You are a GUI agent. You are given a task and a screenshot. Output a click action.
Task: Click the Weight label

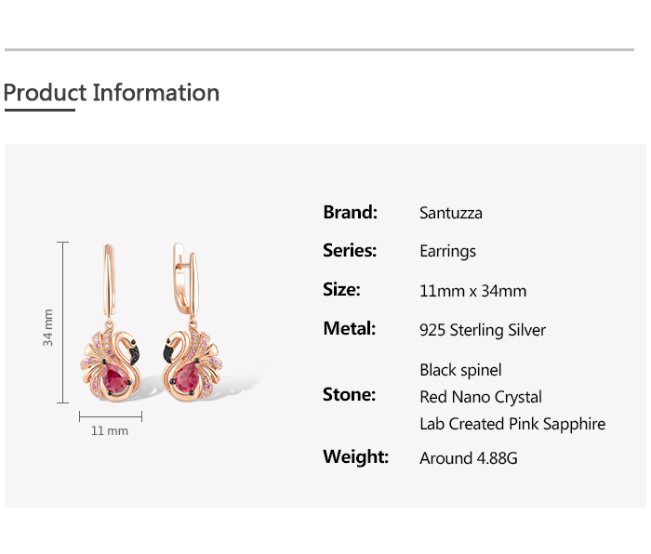[355, 456]
